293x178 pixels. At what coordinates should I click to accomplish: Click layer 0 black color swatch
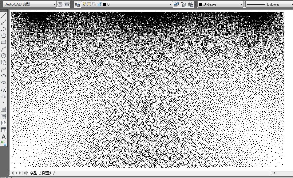(104, 4)
